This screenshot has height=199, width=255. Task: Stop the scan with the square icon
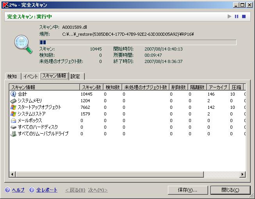coord(244,17)
